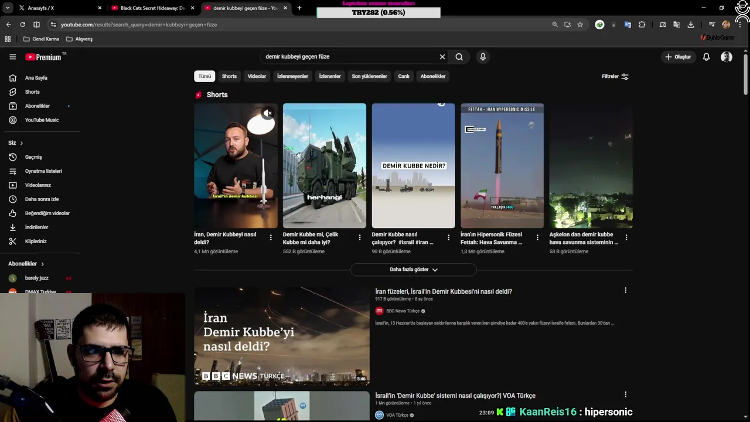Click the YouTube search input field
The image size is (750, 422).
click(349, 57)
